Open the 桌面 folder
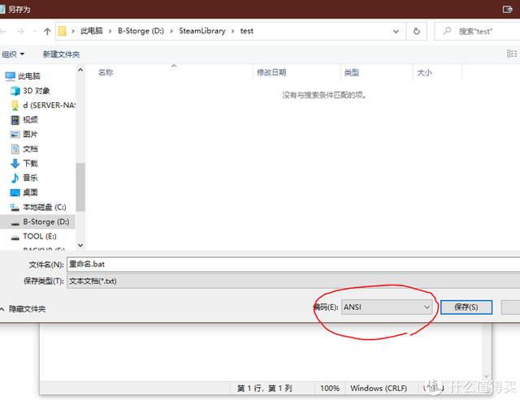520x400 pixels. 30,192
